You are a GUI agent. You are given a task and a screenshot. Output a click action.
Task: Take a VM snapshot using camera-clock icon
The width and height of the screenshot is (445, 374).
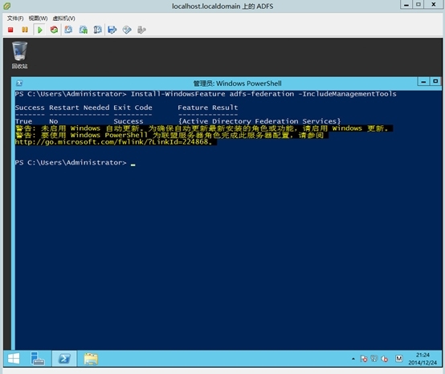click(68, 30)
